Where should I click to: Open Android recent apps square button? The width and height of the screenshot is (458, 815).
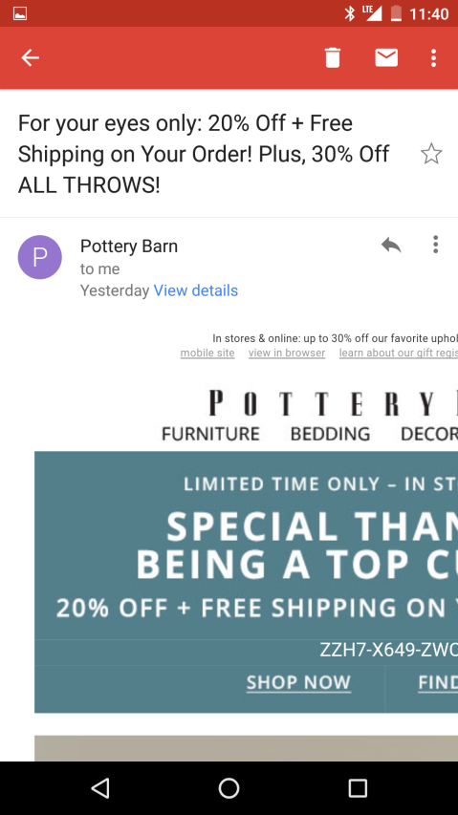(x=358, y=788)
